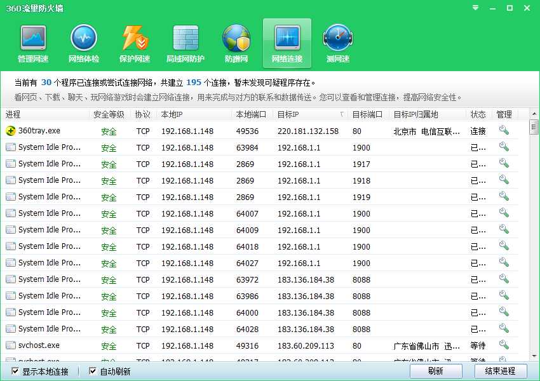Click the 结束进程 button

501,371
